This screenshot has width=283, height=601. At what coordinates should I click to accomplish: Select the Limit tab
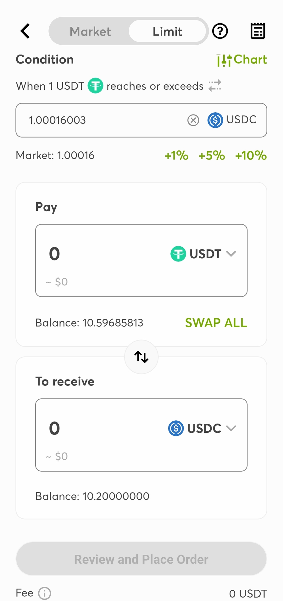167,31
